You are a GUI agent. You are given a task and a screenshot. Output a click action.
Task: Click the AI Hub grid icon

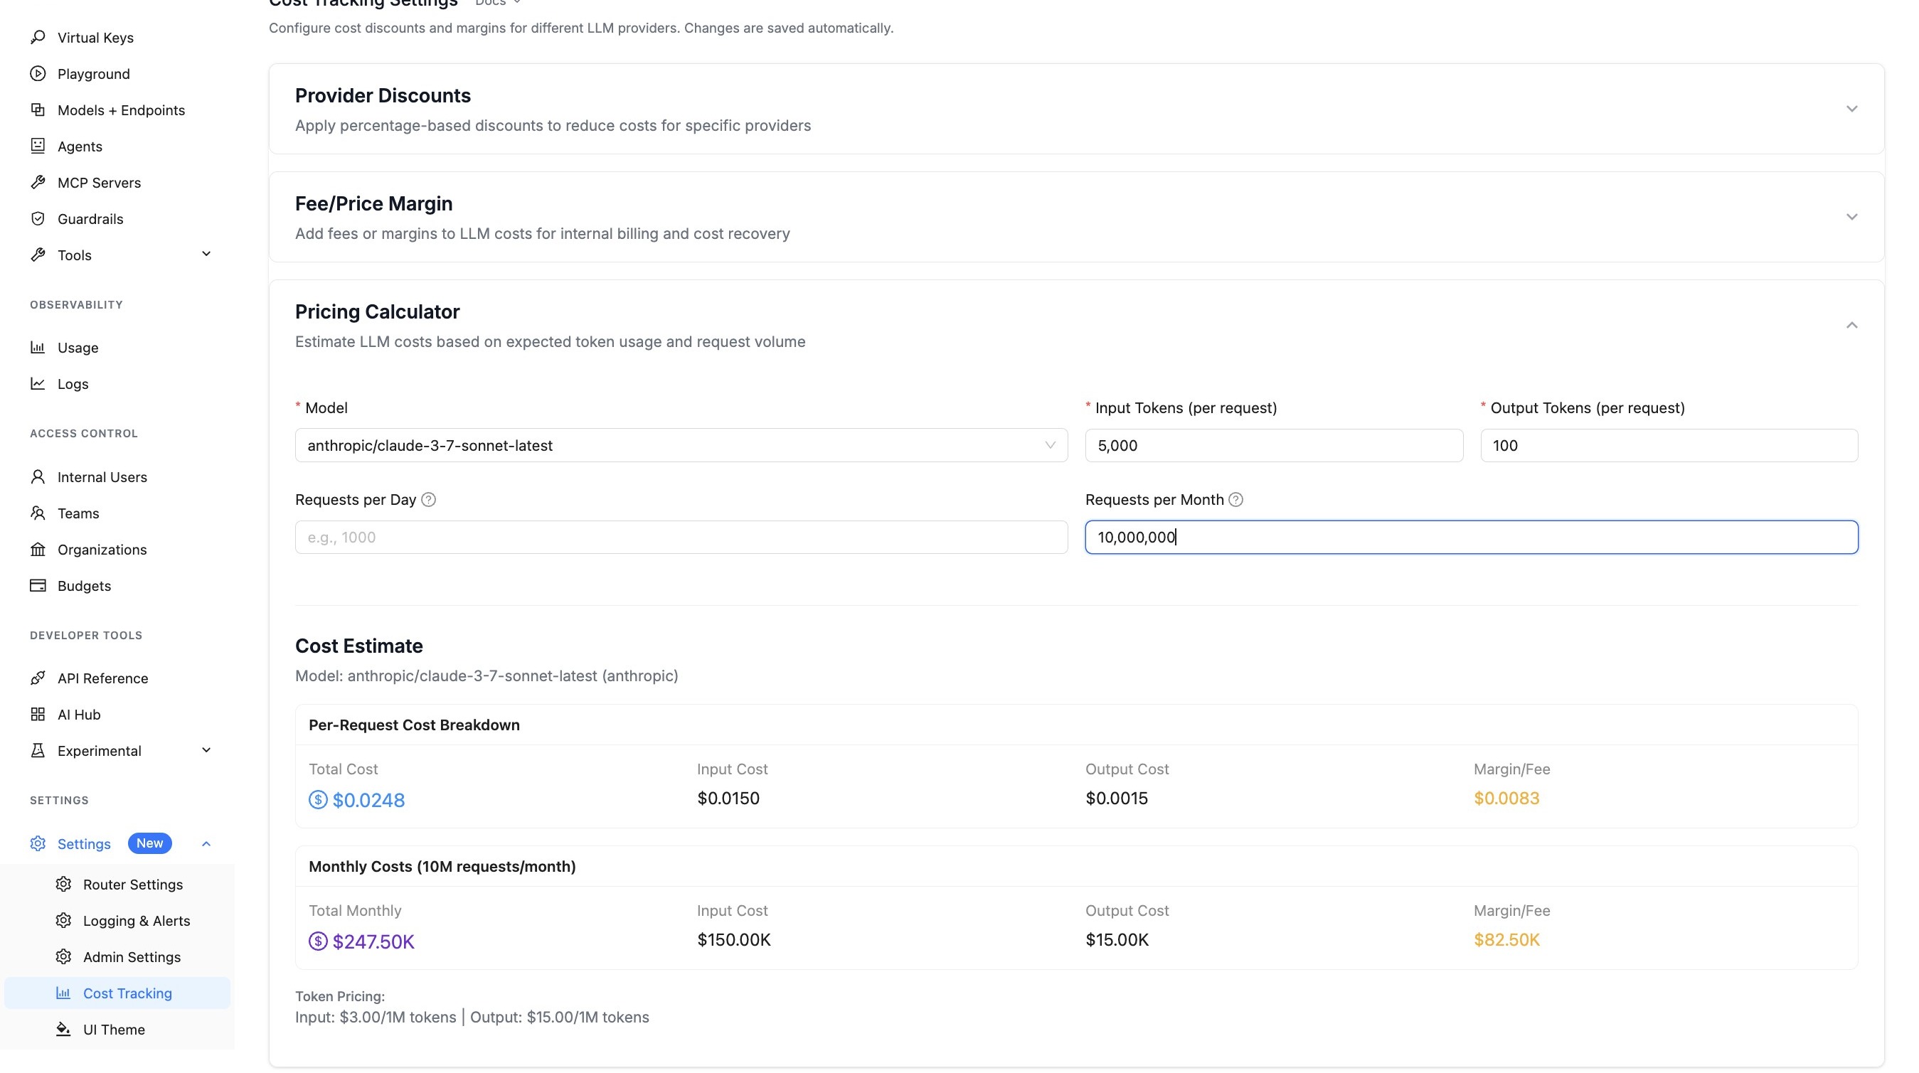coord(38,715)
